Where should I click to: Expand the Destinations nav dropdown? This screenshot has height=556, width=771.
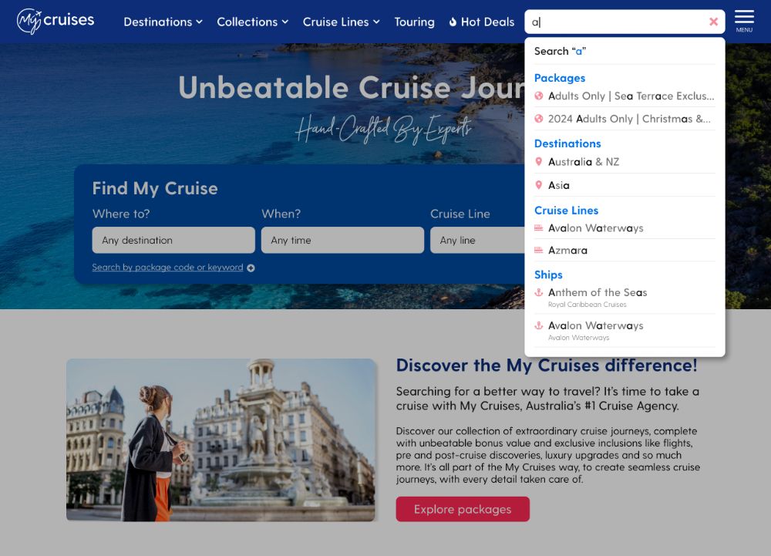[x=163, y=22]
